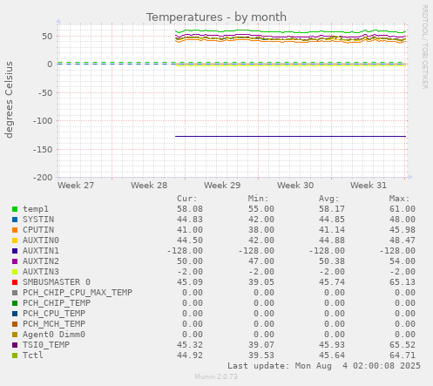Select the AUXTIN0 legend label

point(41,240)
